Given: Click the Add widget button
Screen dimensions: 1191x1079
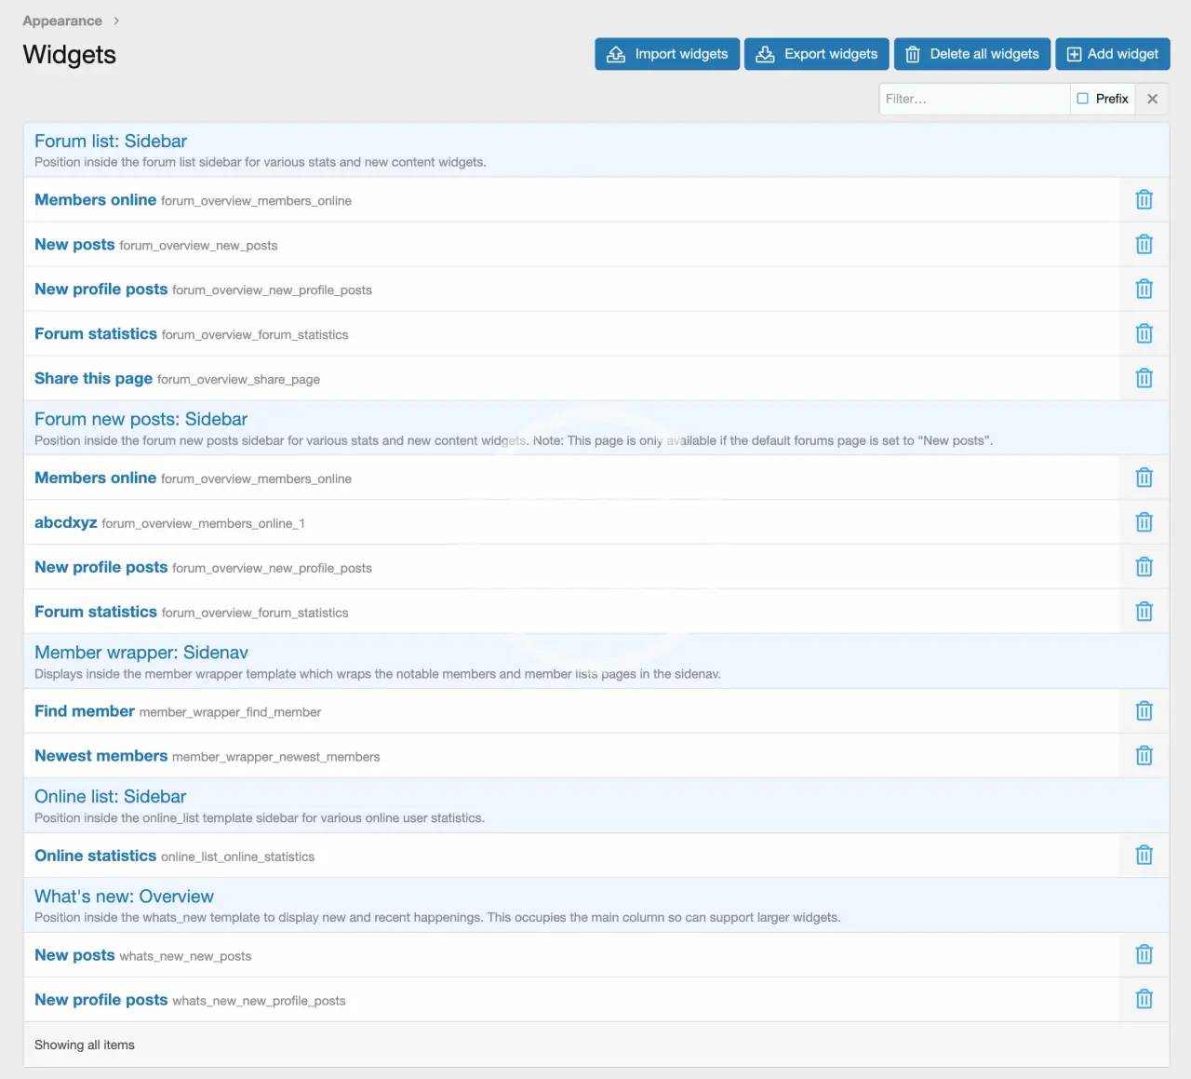Looking at the screenshot, I should [x=1112, y=54].
